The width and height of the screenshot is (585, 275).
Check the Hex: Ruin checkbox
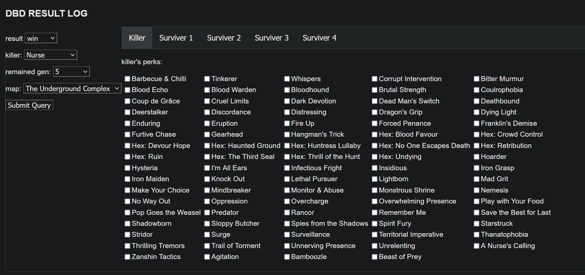(x=127, y=157)
